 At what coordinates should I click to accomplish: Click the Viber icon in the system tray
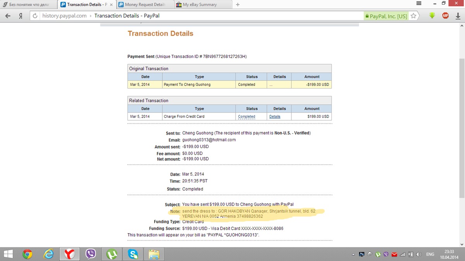point(386,254)
